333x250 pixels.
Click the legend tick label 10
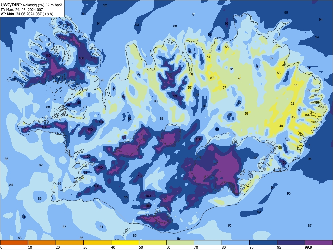pos(30,247)
